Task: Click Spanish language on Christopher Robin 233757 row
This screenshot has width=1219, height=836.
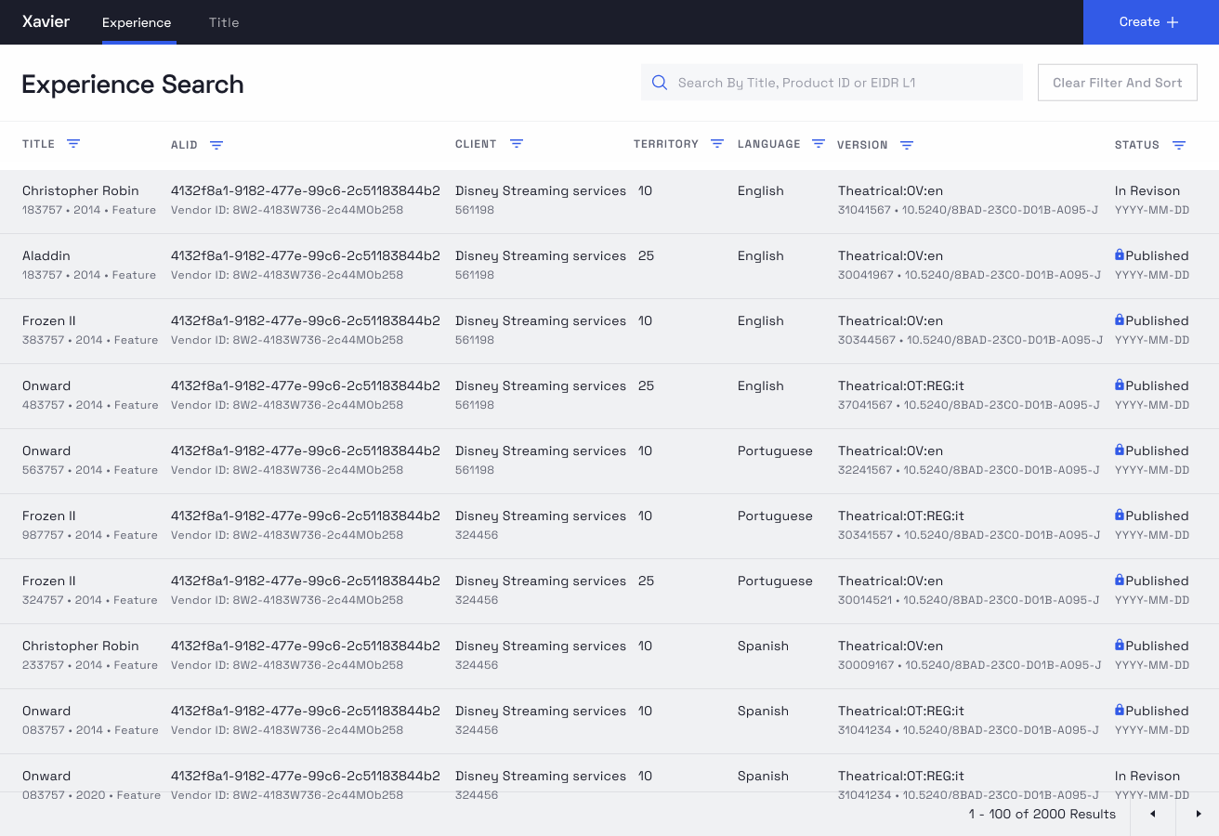Action: coord(763,646)
